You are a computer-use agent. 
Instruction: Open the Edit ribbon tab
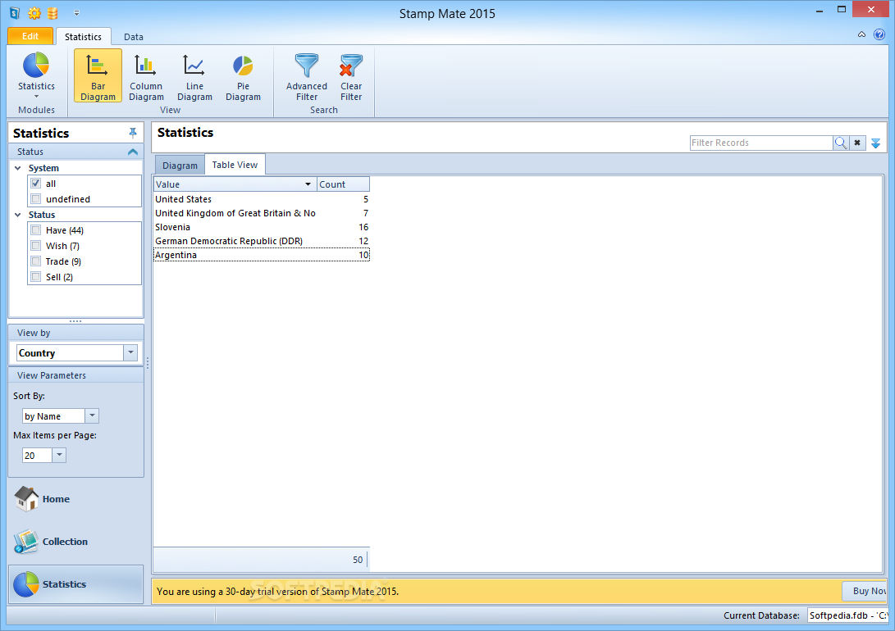coord(30,36)
